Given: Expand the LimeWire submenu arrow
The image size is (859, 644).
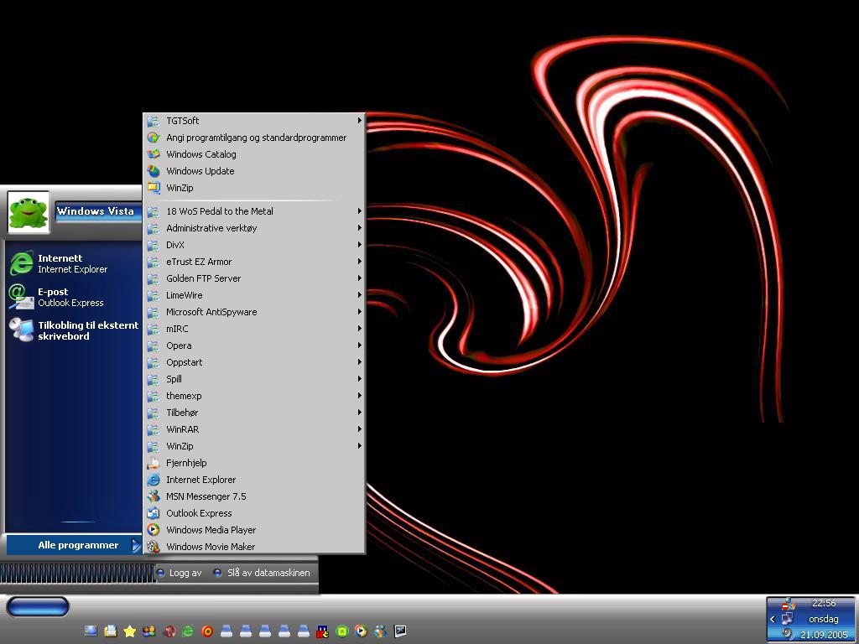Looking at the screenshot, I should pyautogui.click(x=359, y=295).
